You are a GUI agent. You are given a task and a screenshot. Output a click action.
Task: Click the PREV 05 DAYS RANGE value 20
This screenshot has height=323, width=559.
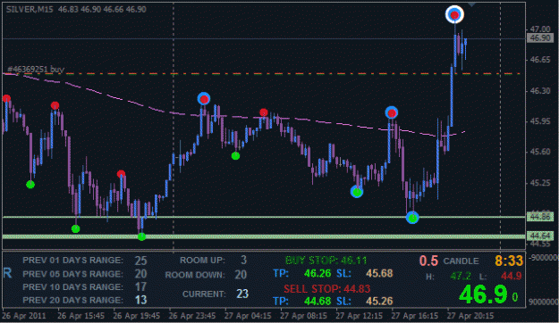(x=140, y=274)
